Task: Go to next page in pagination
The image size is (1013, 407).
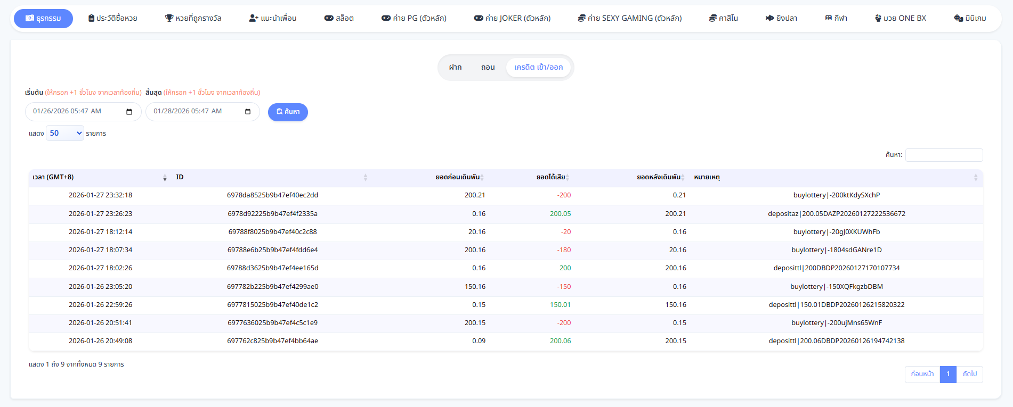Action: pyautogui.click(x=969, y=374)
